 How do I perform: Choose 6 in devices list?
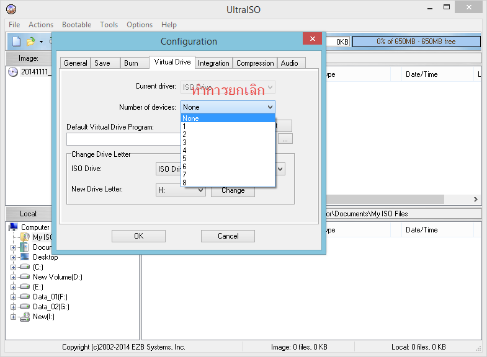[228, 167]
